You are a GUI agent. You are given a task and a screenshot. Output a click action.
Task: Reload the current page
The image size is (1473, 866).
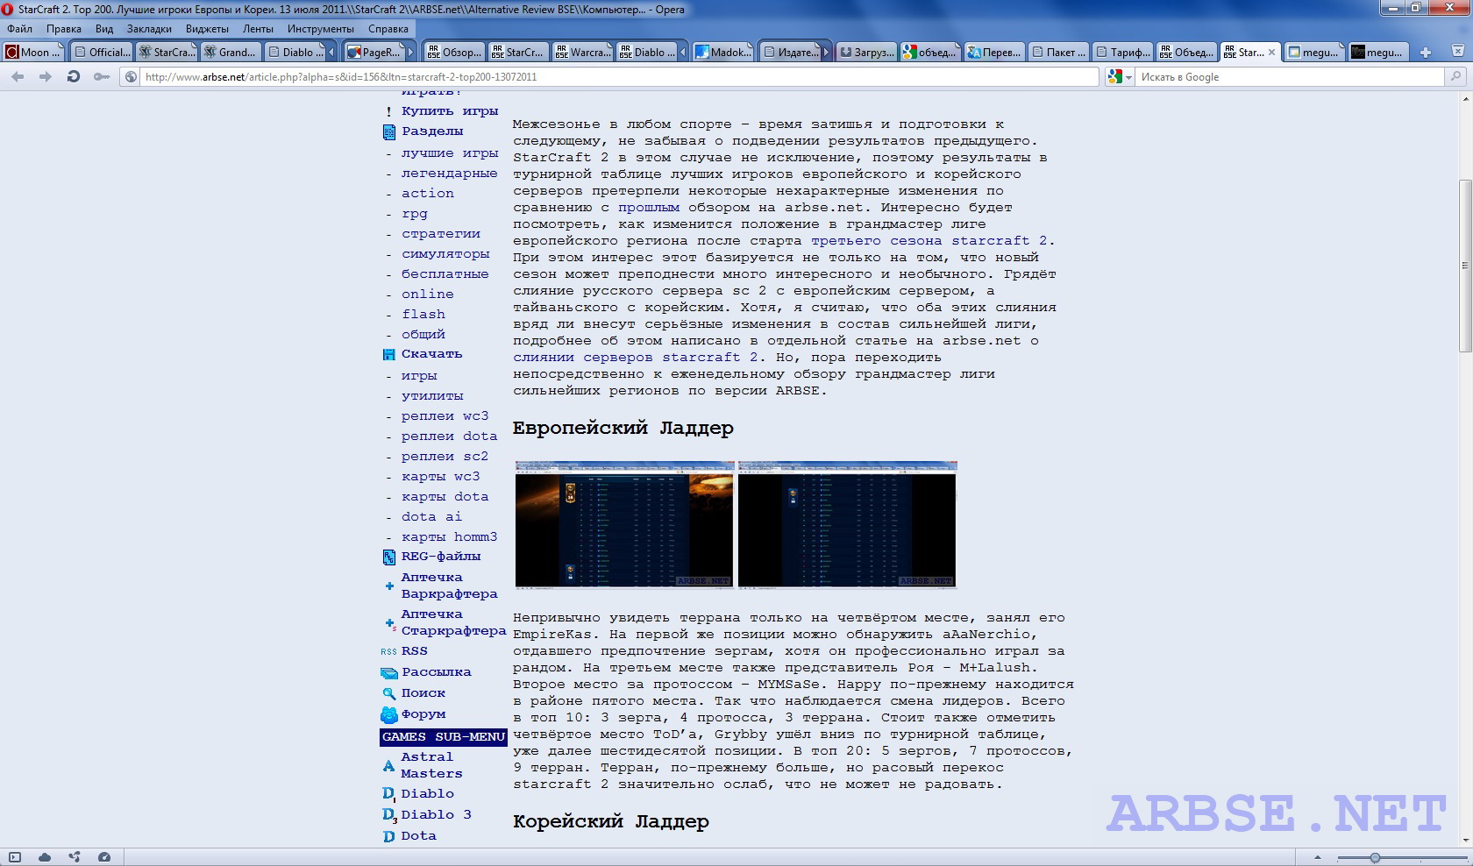74,77
